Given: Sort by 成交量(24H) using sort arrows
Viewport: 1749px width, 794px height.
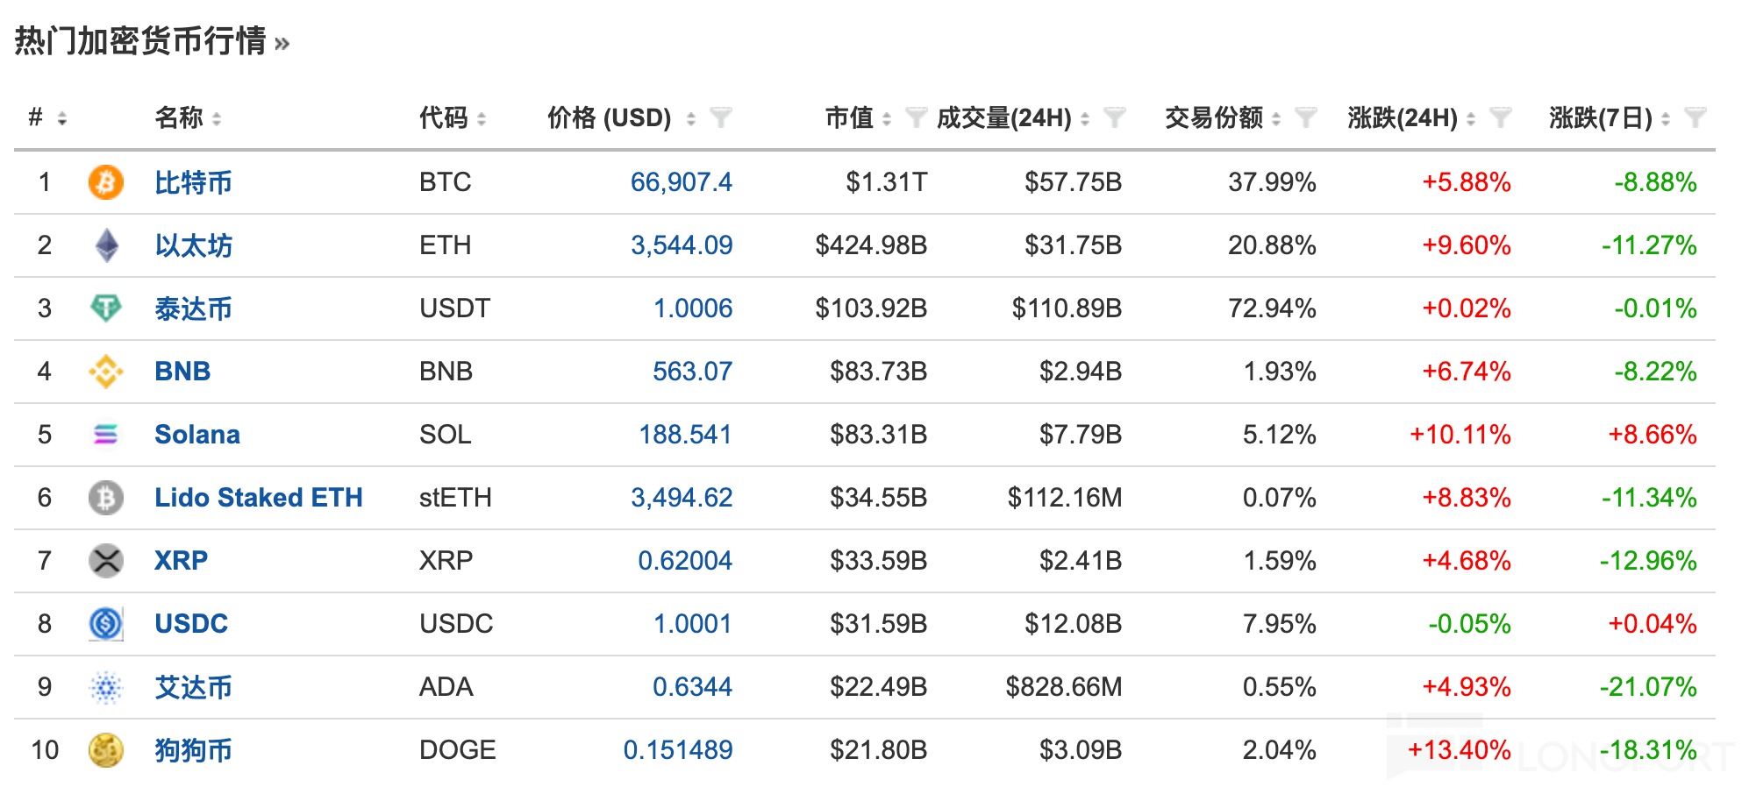Looking at the screenshot, I should click(1085, 118).
